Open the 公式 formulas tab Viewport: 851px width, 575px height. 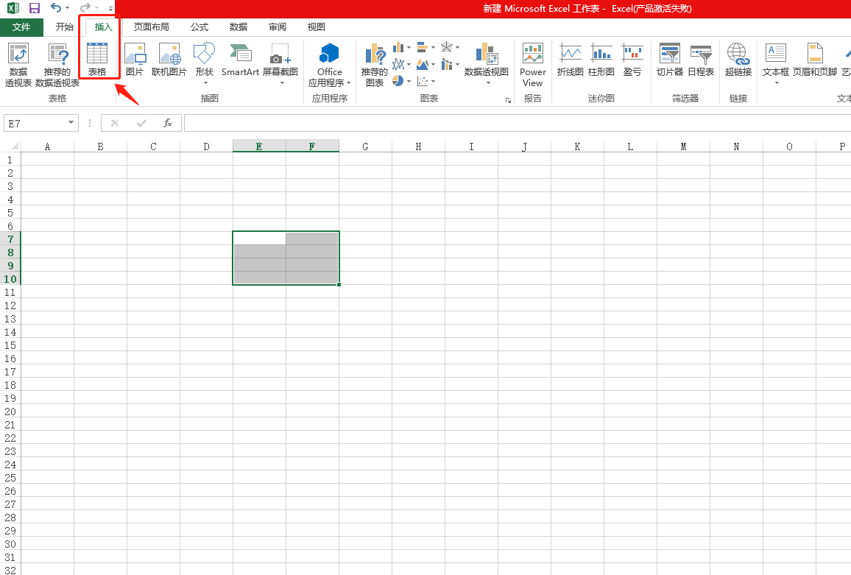point(199,27)
